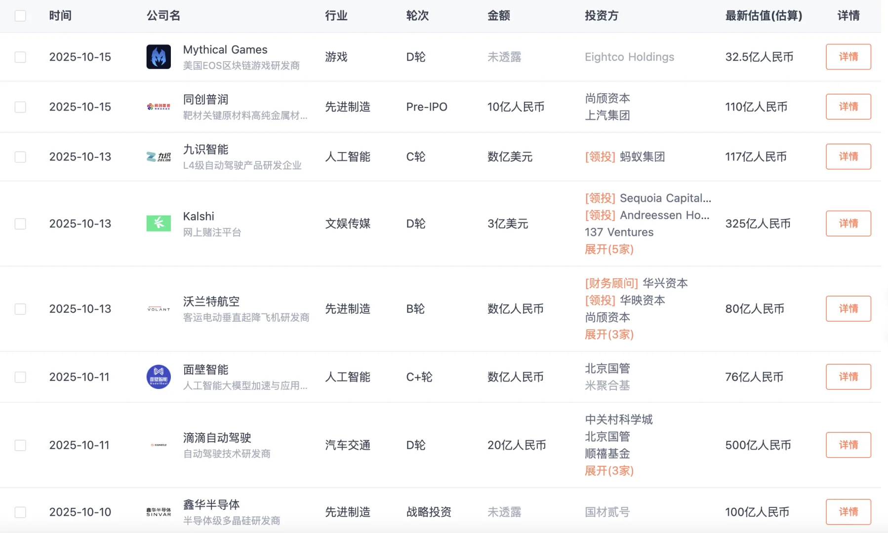Click the 最新估值(估算) column header
888x533 pixels.
point(764,16)
